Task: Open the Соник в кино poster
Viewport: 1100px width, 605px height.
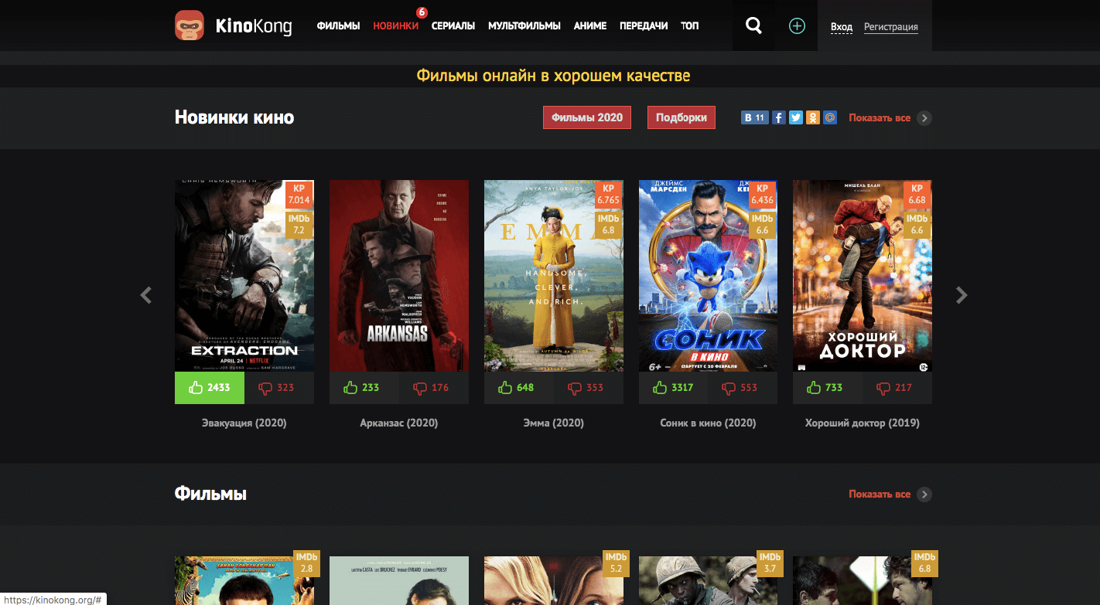Action: click(708, 276)
